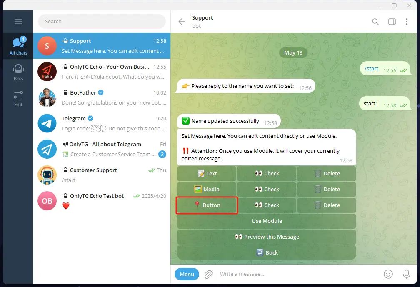Open the three-dot chat options menu
This screenshot has width=420, height=287.
pos(407,22)
